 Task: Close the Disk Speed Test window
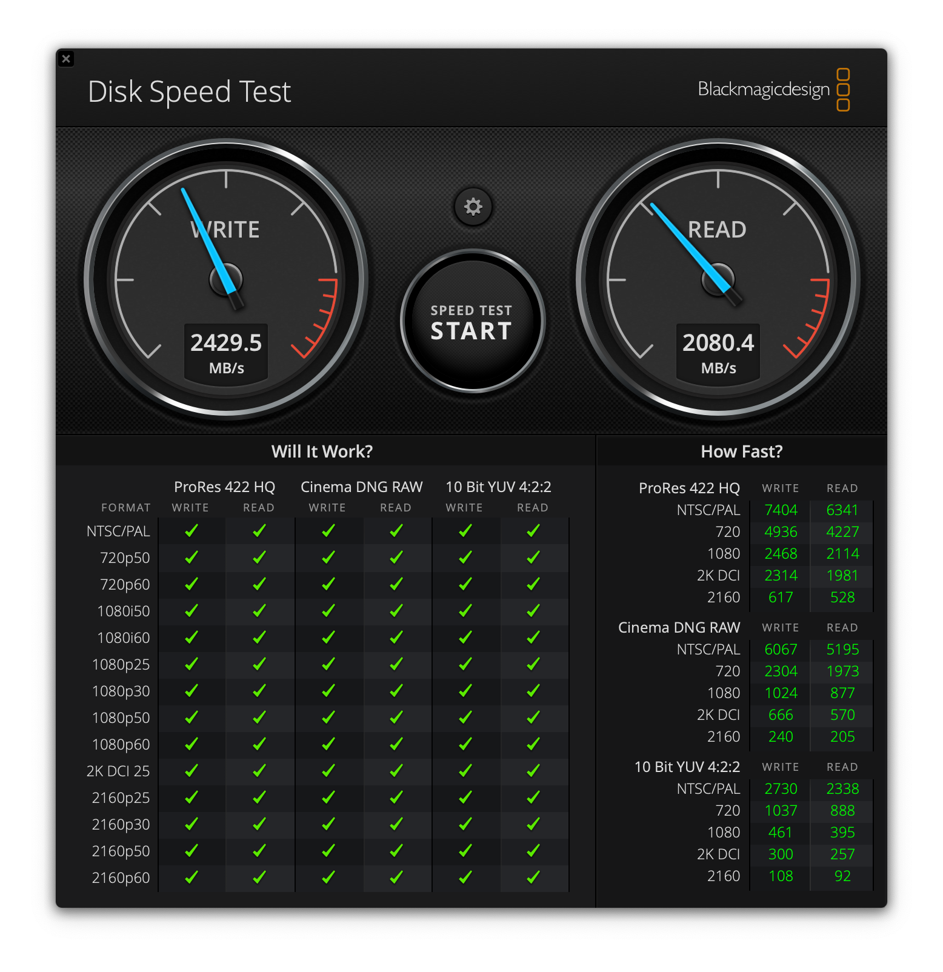[66, 59]
